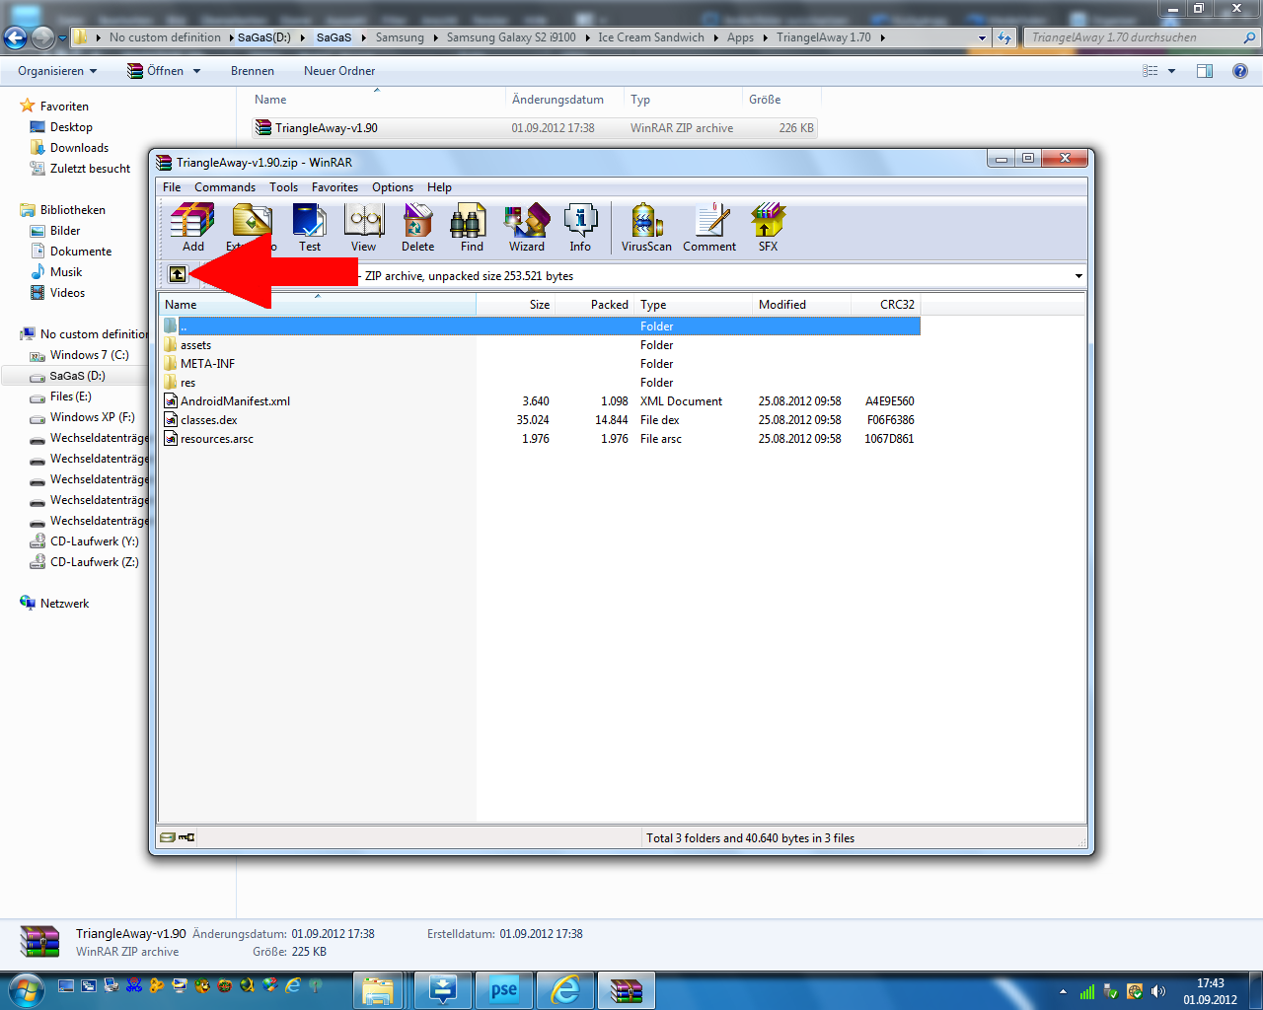The height and width of the screenshot is (1010, 1263).
Task: Open Internet Explorer from taskbar
Action: point(565,989)
